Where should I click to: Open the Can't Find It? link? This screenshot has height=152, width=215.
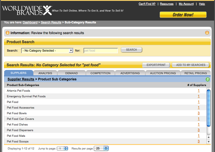click(147, 4)
